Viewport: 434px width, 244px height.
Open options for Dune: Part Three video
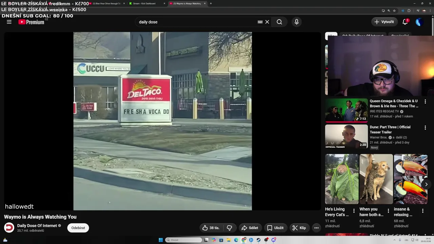[x=425, y=128]
